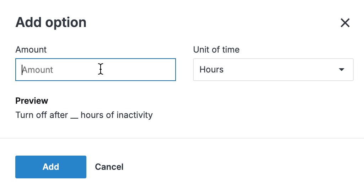
Task: Click the Amount field label
Action: 31,50
